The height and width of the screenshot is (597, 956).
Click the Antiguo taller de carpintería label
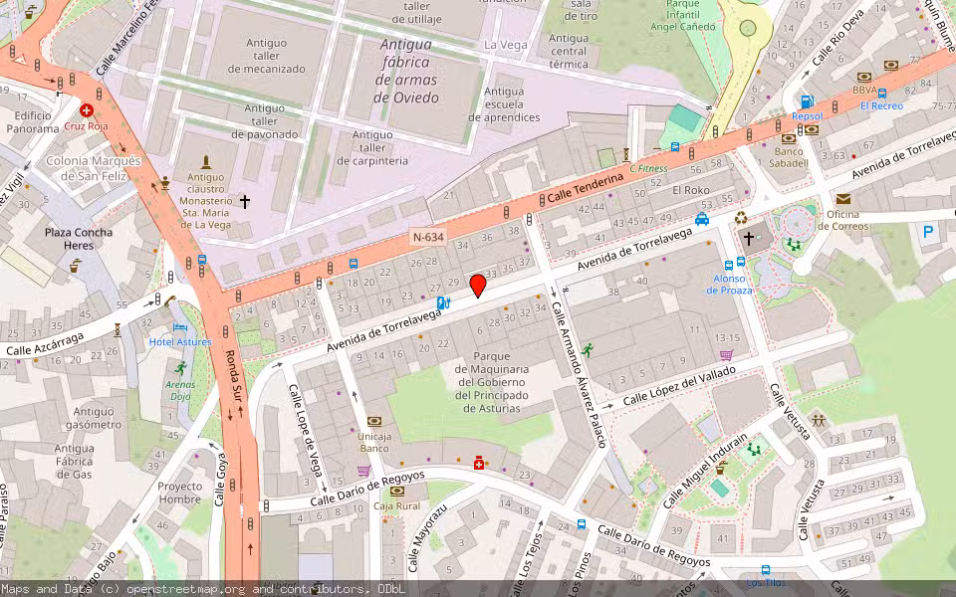[372, 147]
